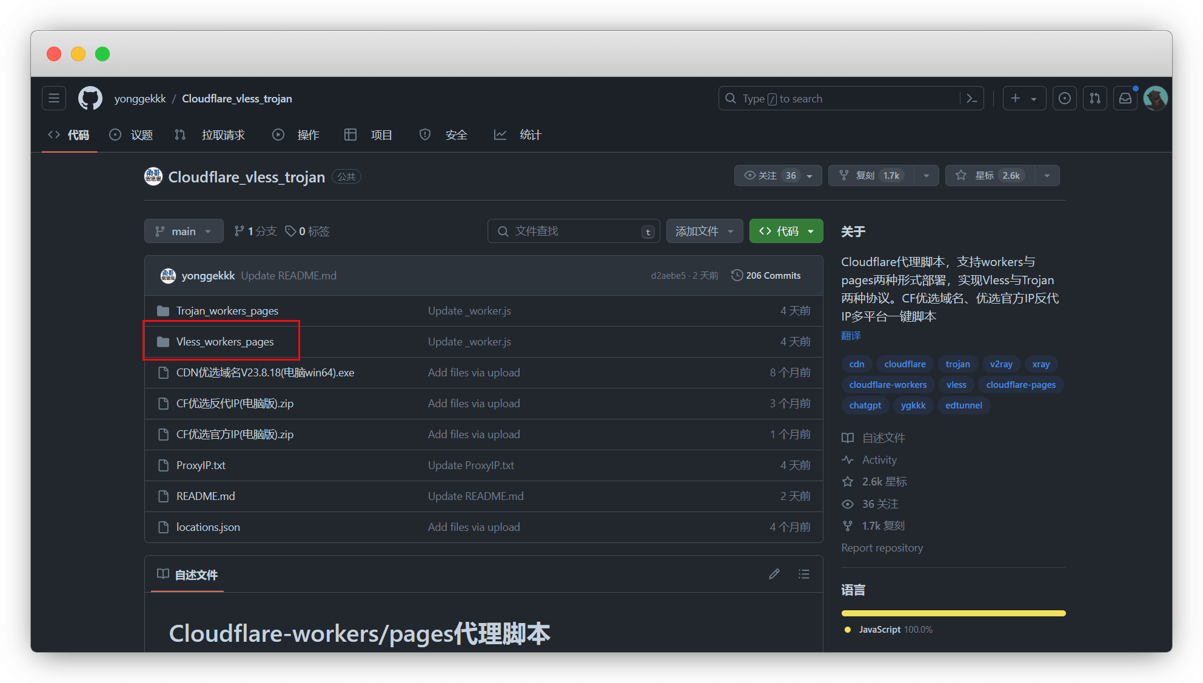Open the pull requests icon in header
The image size is (1203, 683).
(1095, 98)
